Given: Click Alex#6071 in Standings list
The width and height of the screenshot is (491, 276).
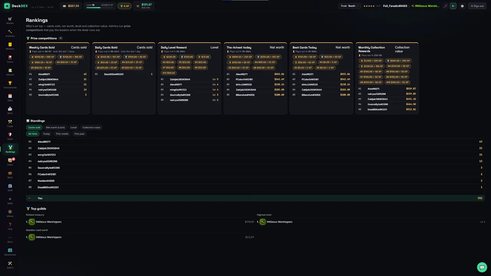Looking at the screenshot, I should pyautogui.click(x=44, y=142).
